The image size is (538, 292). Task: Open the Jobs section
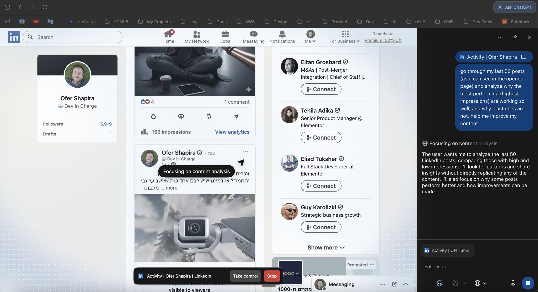(225, 37)
